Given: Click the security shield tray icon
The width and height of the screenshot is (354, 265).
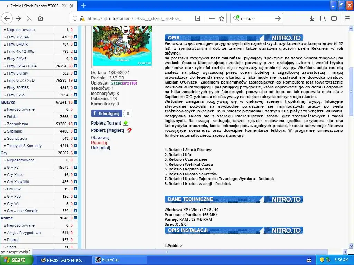Looking at the screenshot, I should [322, 260].
